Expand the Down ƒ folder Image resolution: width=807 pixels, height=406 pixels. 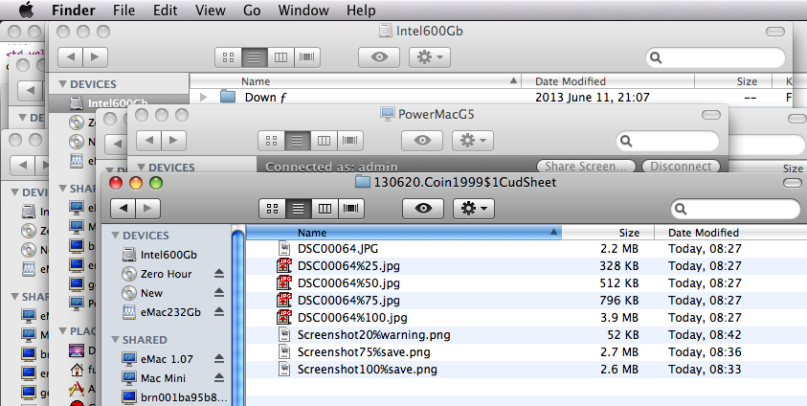point(203,97)
